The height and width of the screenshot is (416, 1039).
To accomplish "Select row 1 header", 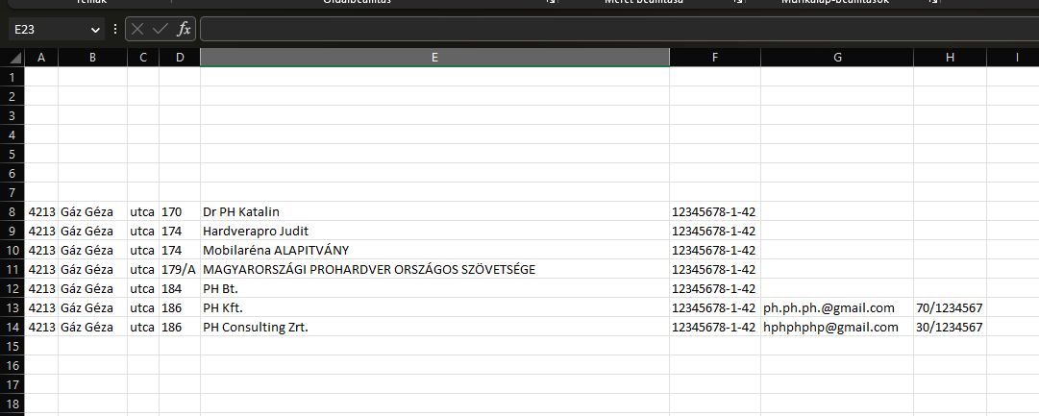I will [x=12, y=77].
